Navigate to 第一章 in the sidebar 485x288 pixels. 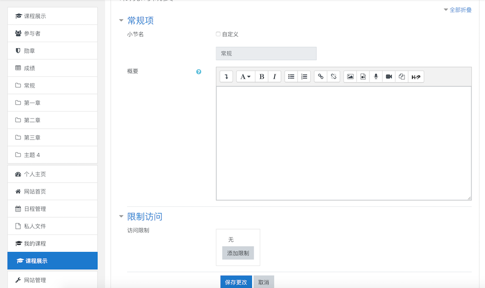52,103
